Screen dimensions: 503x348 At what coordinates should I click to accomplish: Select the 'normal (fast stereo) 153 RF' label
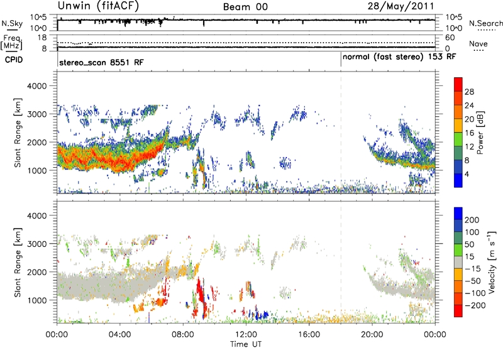[399, 57]
